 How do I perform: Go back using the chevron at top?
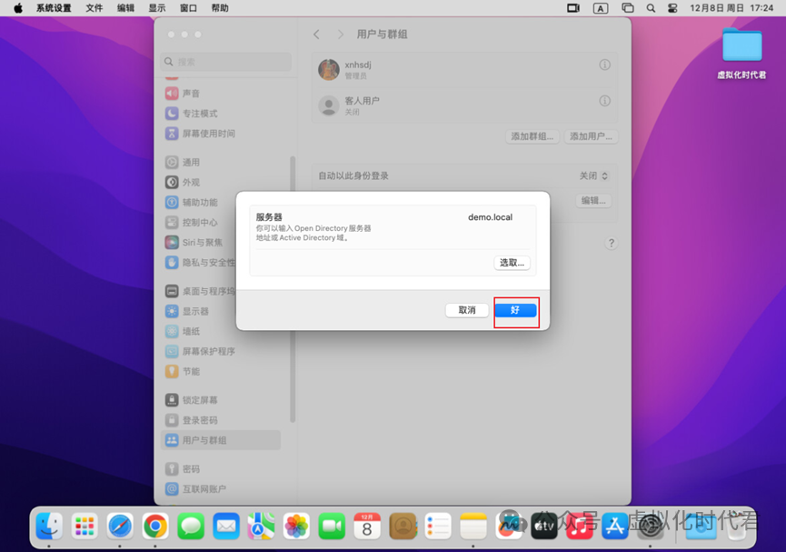(315, 34)
